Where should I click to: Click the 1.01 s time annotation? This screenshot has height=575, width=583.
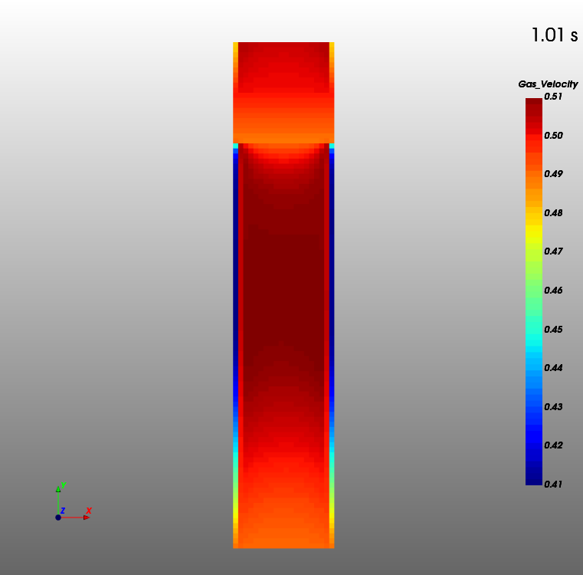tap(554, 35)
